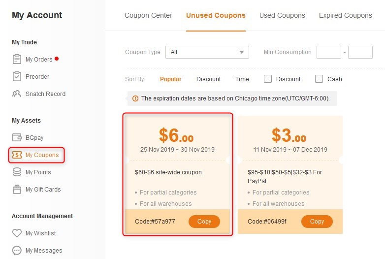385x259 pixels.
Task: Select the $3.00 PayPal coupon card
Action: coord(290,175)
